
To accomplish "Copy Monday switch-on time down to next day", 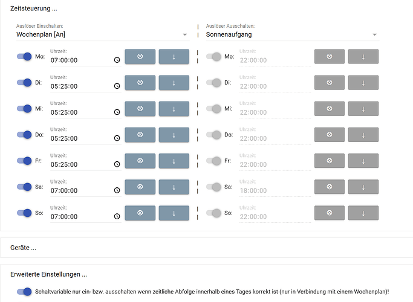I will coord(174,57).
